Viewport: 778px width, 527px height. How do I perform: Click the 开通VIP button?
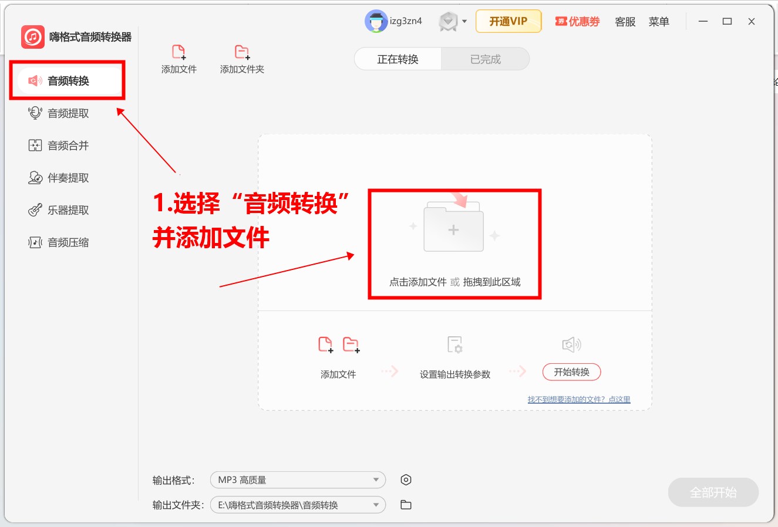508,22
